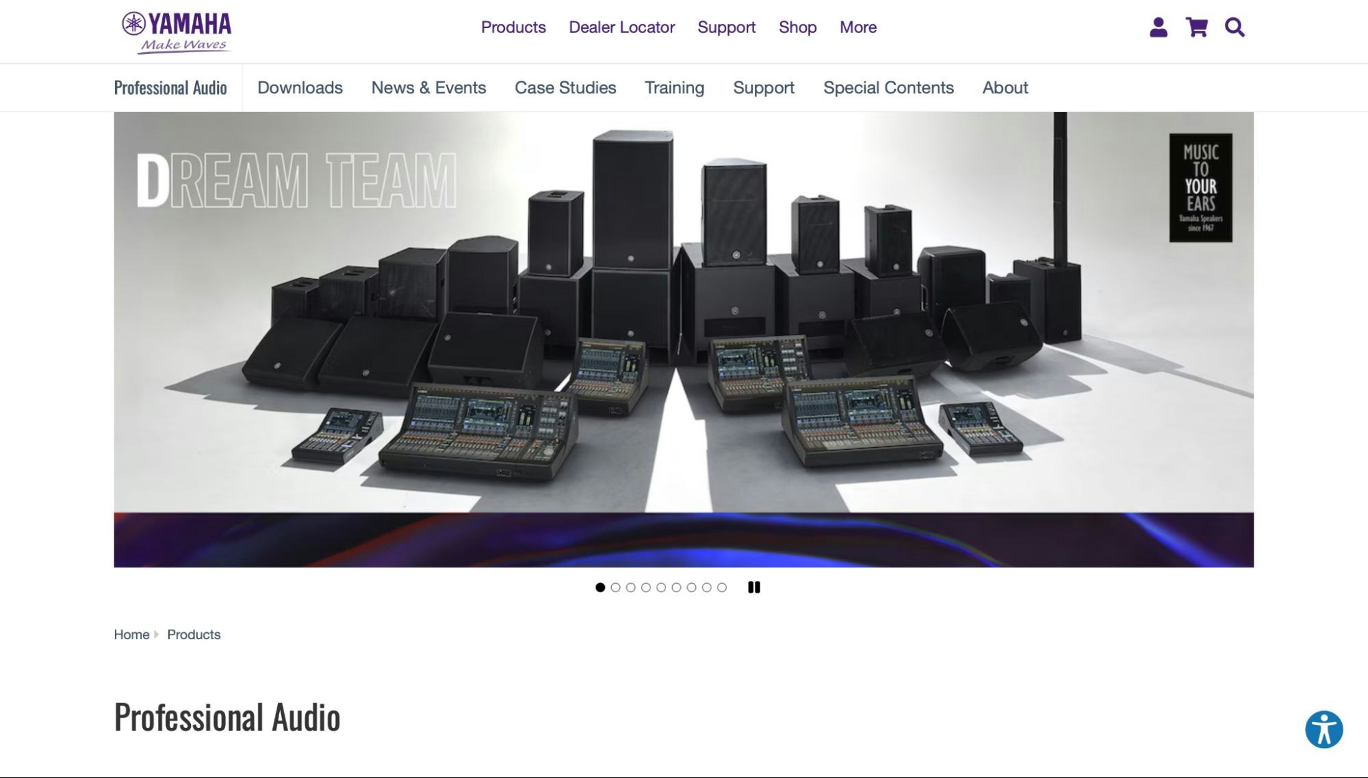The image size is (1368, 778).
Task: Open the Downloads tab
Action: coord(300,88)
